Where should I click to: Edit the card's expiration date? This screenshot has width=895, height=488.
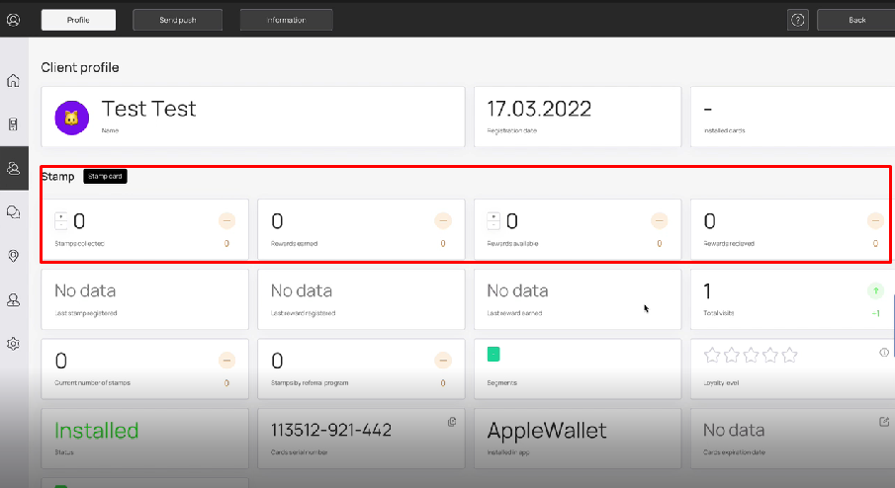coord(884,422)
